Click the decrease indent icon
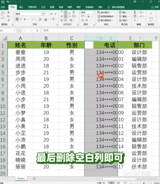The height and width of the screenshot is (184, 160). (62, 20)
